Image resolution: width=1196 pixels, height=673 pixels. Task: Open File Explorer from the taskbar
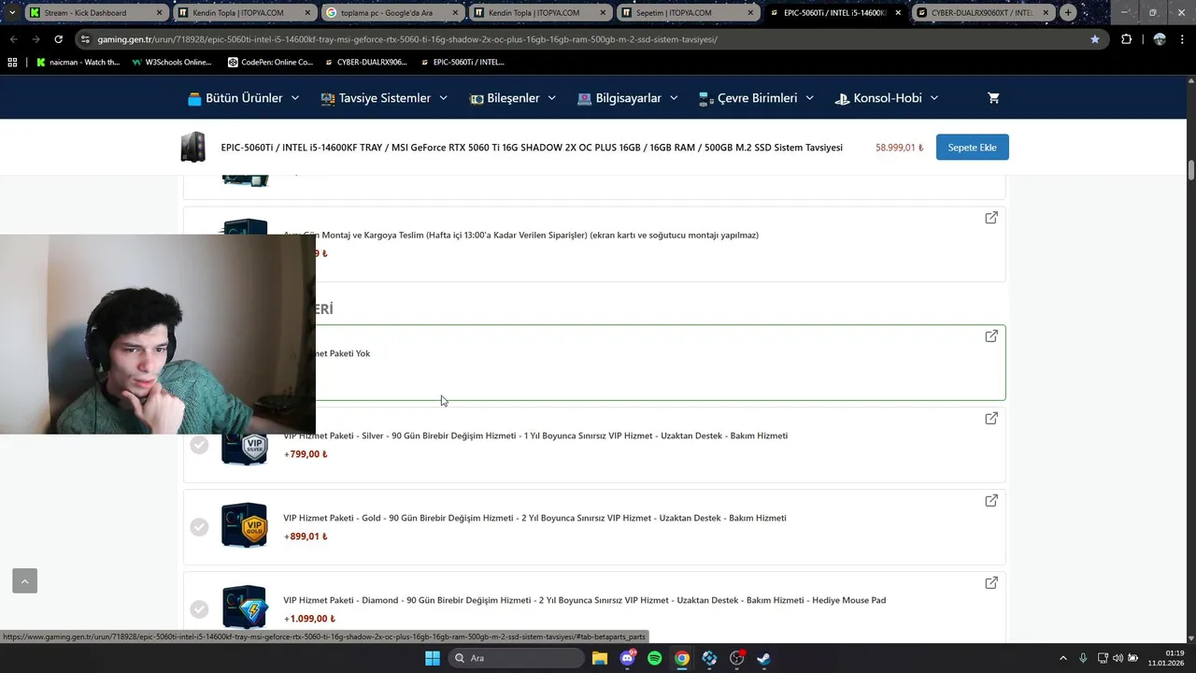pos(599,658)
